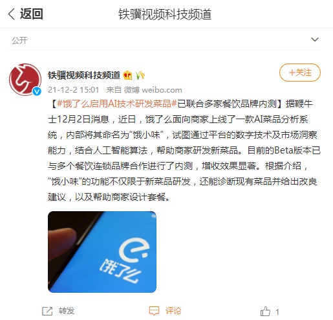
Task: Tap the repost (转发) share icon
Action: click(47, 311)
